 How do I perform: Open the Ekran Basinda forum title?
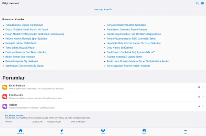click(x=17, y=85)
